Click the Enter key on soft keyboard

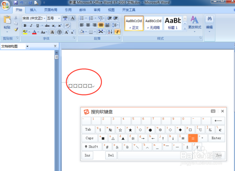(216, 138)
